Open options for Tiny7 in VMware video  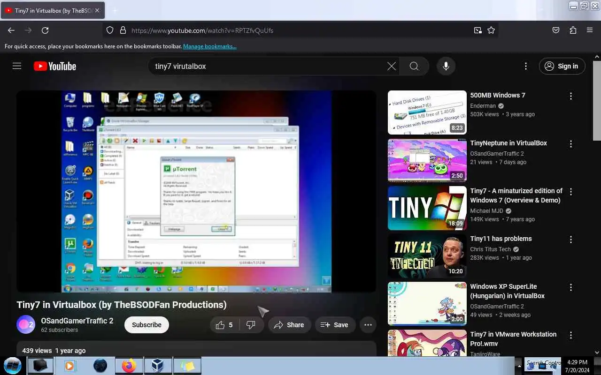coord(571,335)
